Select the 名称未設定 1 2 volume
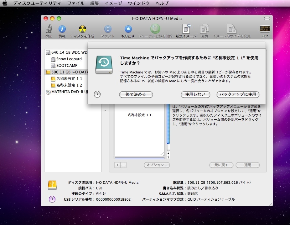 [x=69, y=85]
